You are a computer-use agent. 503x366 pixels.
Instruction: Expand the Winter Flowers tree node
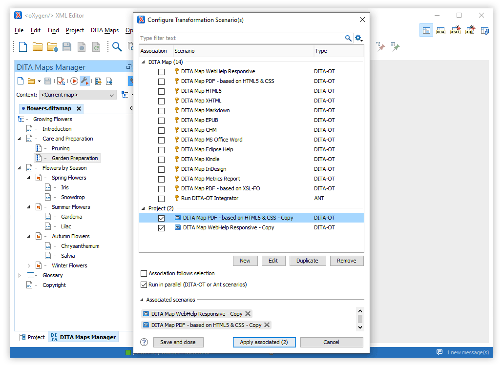coord(29,265)
